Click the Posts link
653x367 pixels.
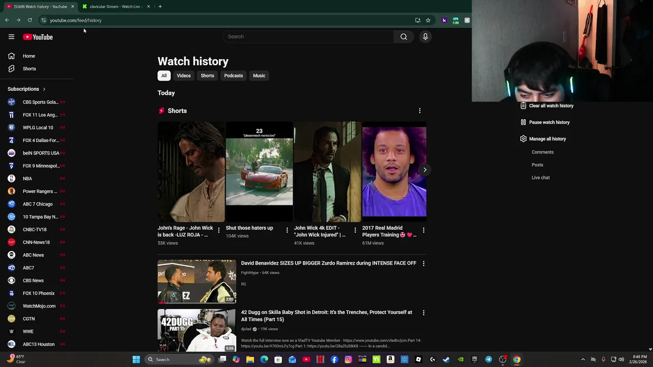point(537,165)
